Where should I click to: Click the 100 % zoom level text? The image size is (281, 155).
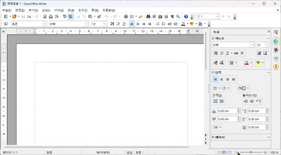(274, 153)
